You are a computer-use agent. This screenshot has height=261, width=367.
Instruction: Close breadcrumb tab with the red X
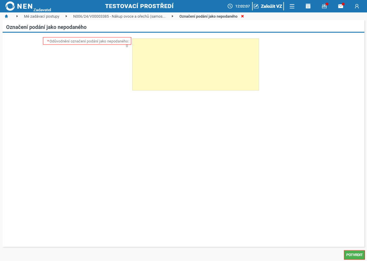(243, 16)
